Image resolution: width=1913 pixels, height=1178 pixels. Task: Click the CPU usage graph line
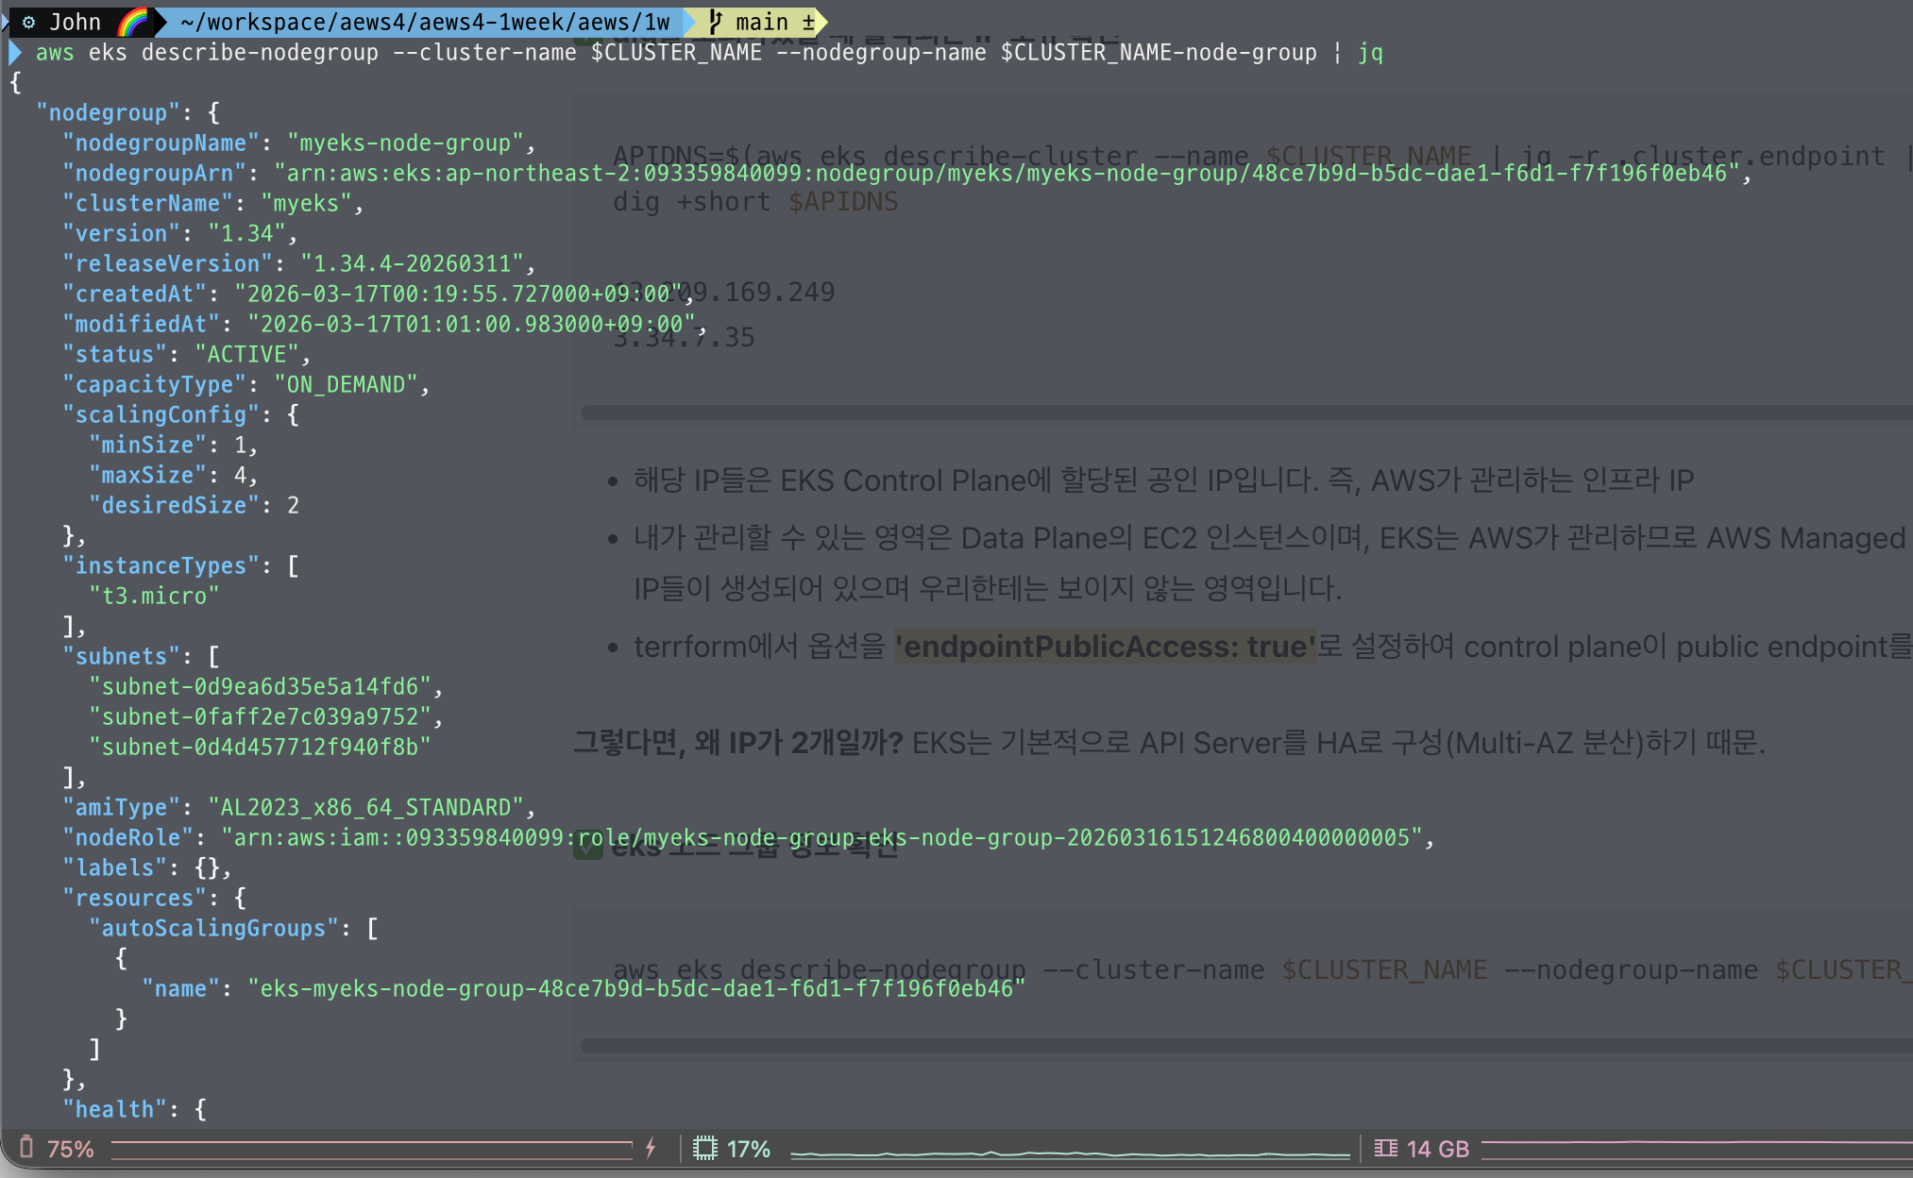(1070, 1153)
